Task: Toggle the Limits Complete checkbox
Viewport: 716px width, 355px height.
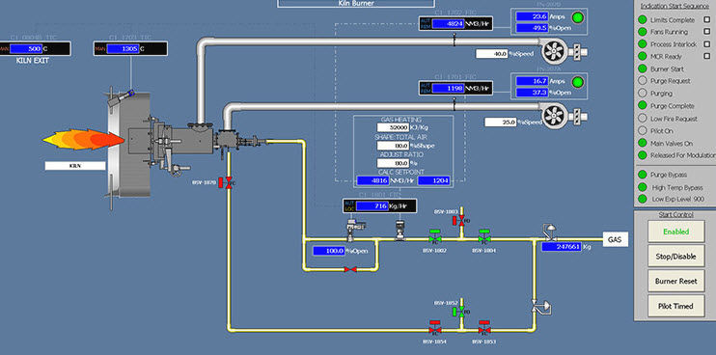Action: [x=707, y=20]
